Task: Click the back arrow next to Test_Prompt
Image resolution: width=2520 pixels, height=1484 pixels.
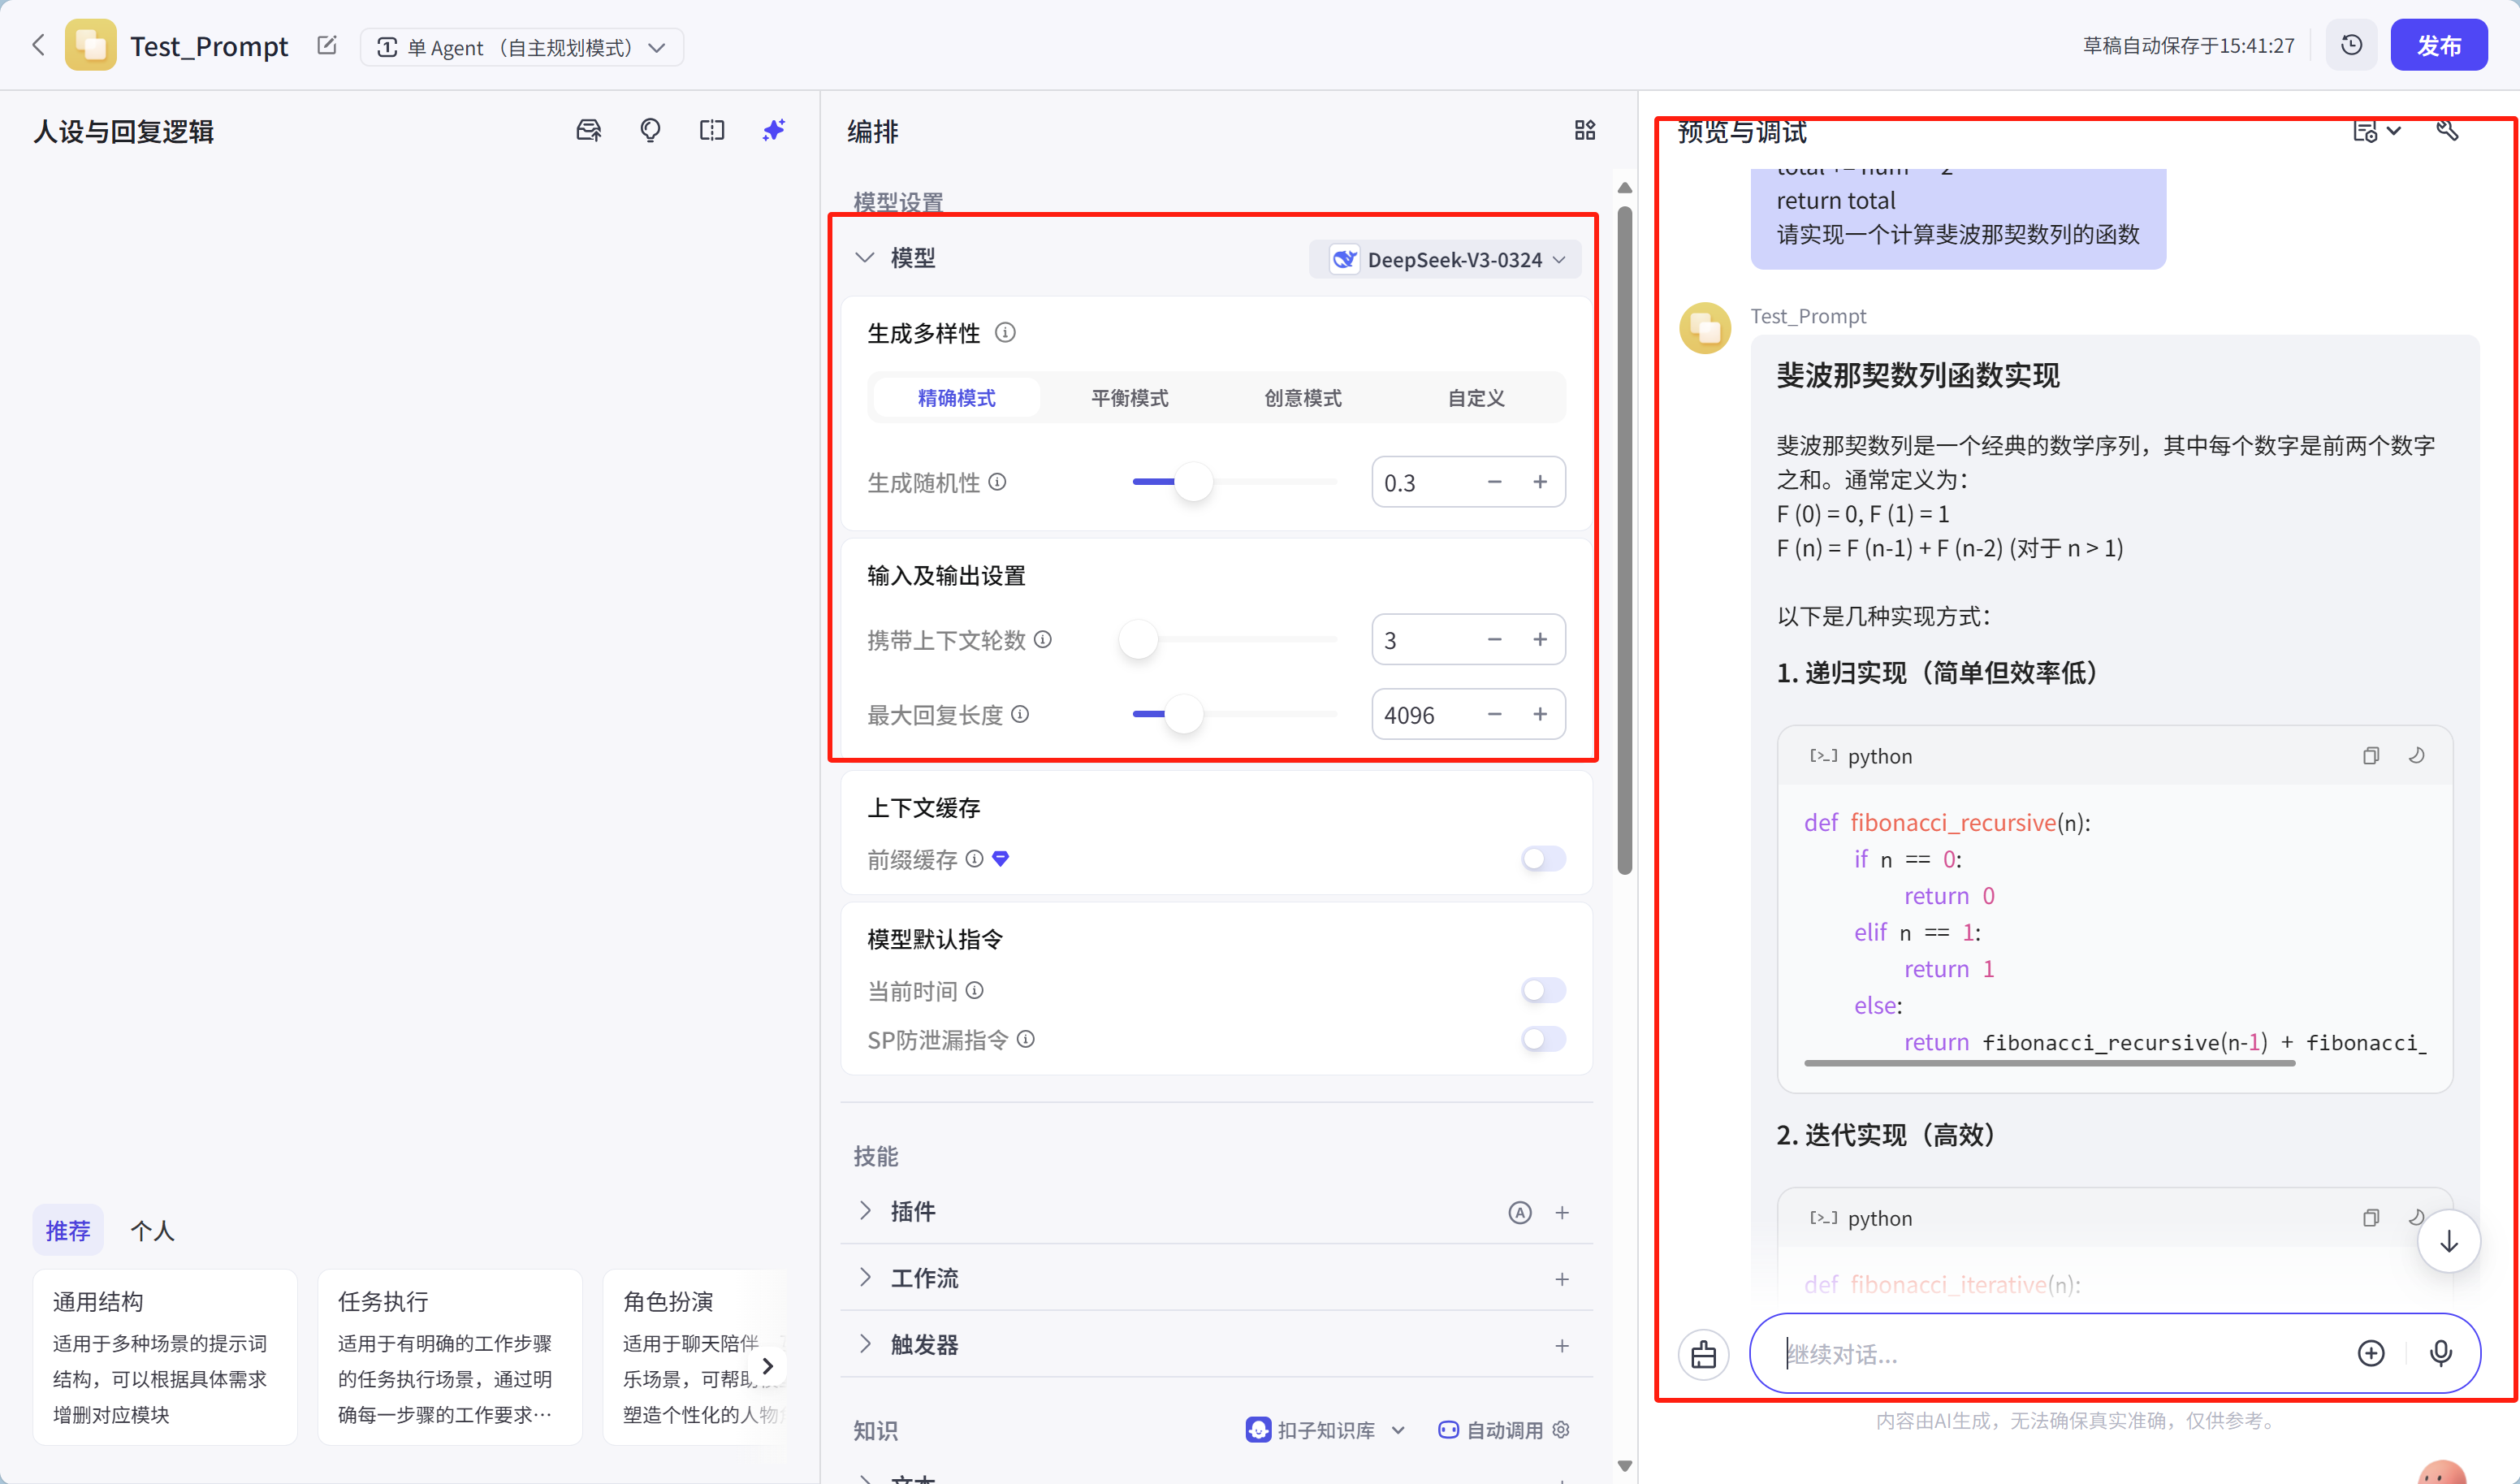Action: (39, 45)
